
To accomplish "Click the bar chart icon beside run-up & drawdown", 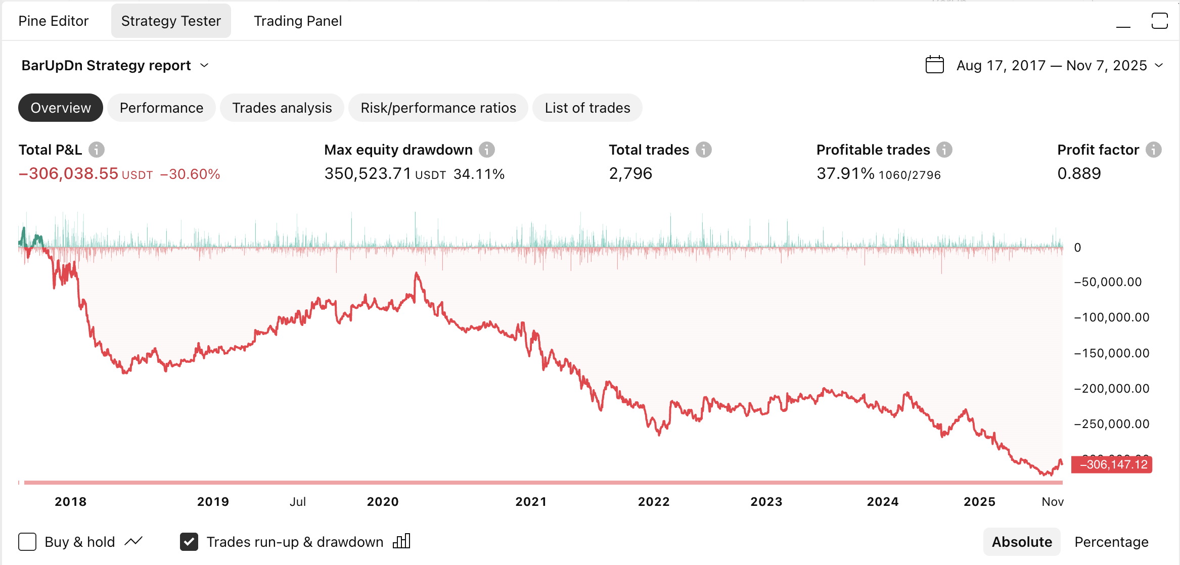I will [x=401, y=542].
